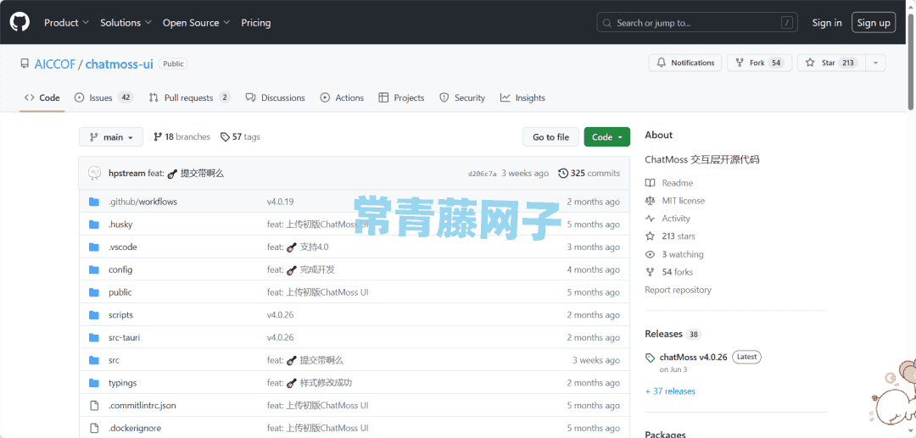The width and height of the screenshot is (916, 438).
Task: Open hpstream author link
Action: (126, 173)
